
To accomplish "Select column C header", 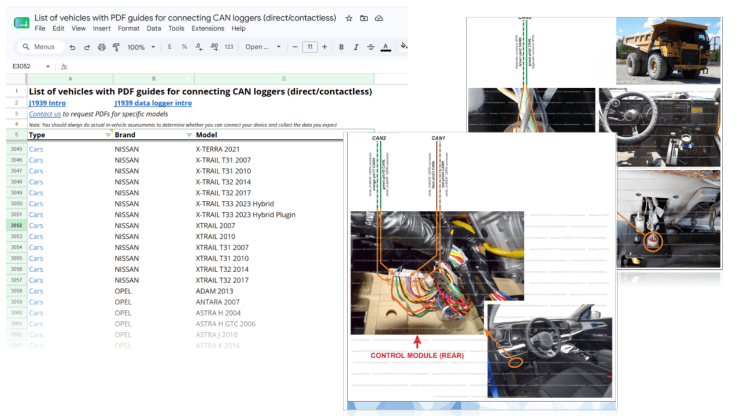I will [284, 79].
